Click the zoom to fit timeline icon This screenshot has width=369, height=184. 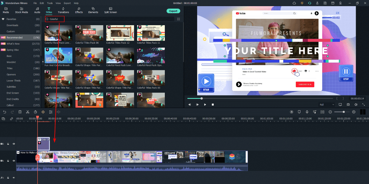tap(322, 112)
